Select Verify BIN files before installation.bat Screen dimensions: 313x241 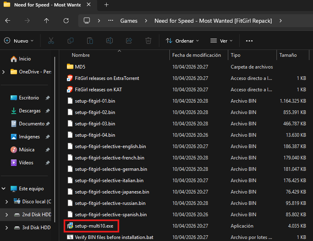tap(114, 237)
